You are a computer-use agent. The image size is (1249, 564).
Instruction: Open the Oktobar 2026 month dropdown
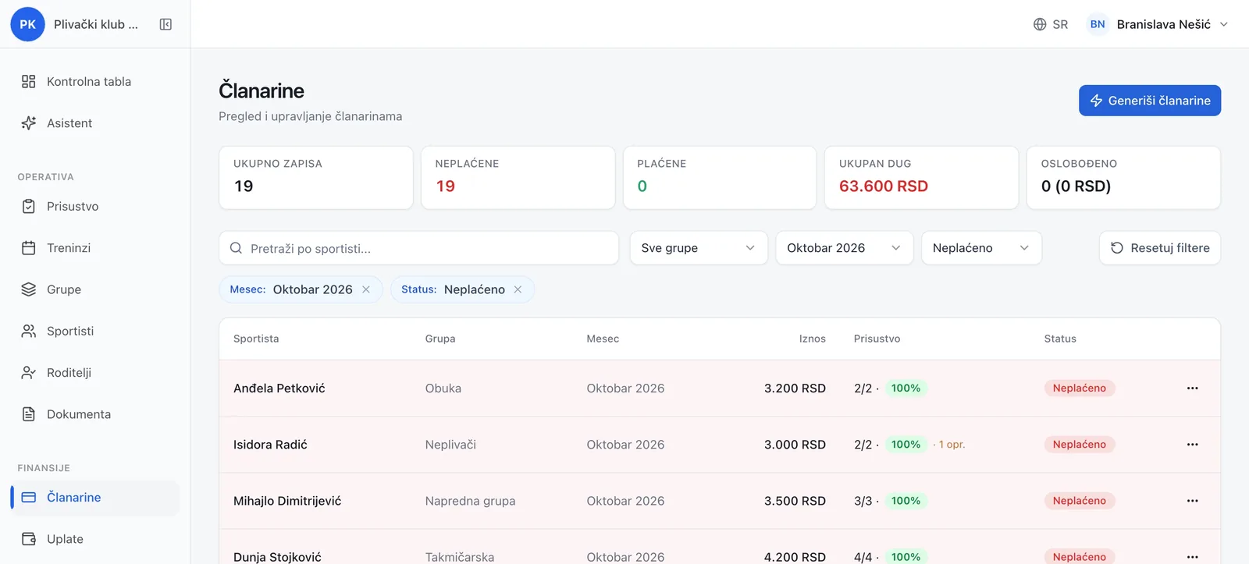844,248
